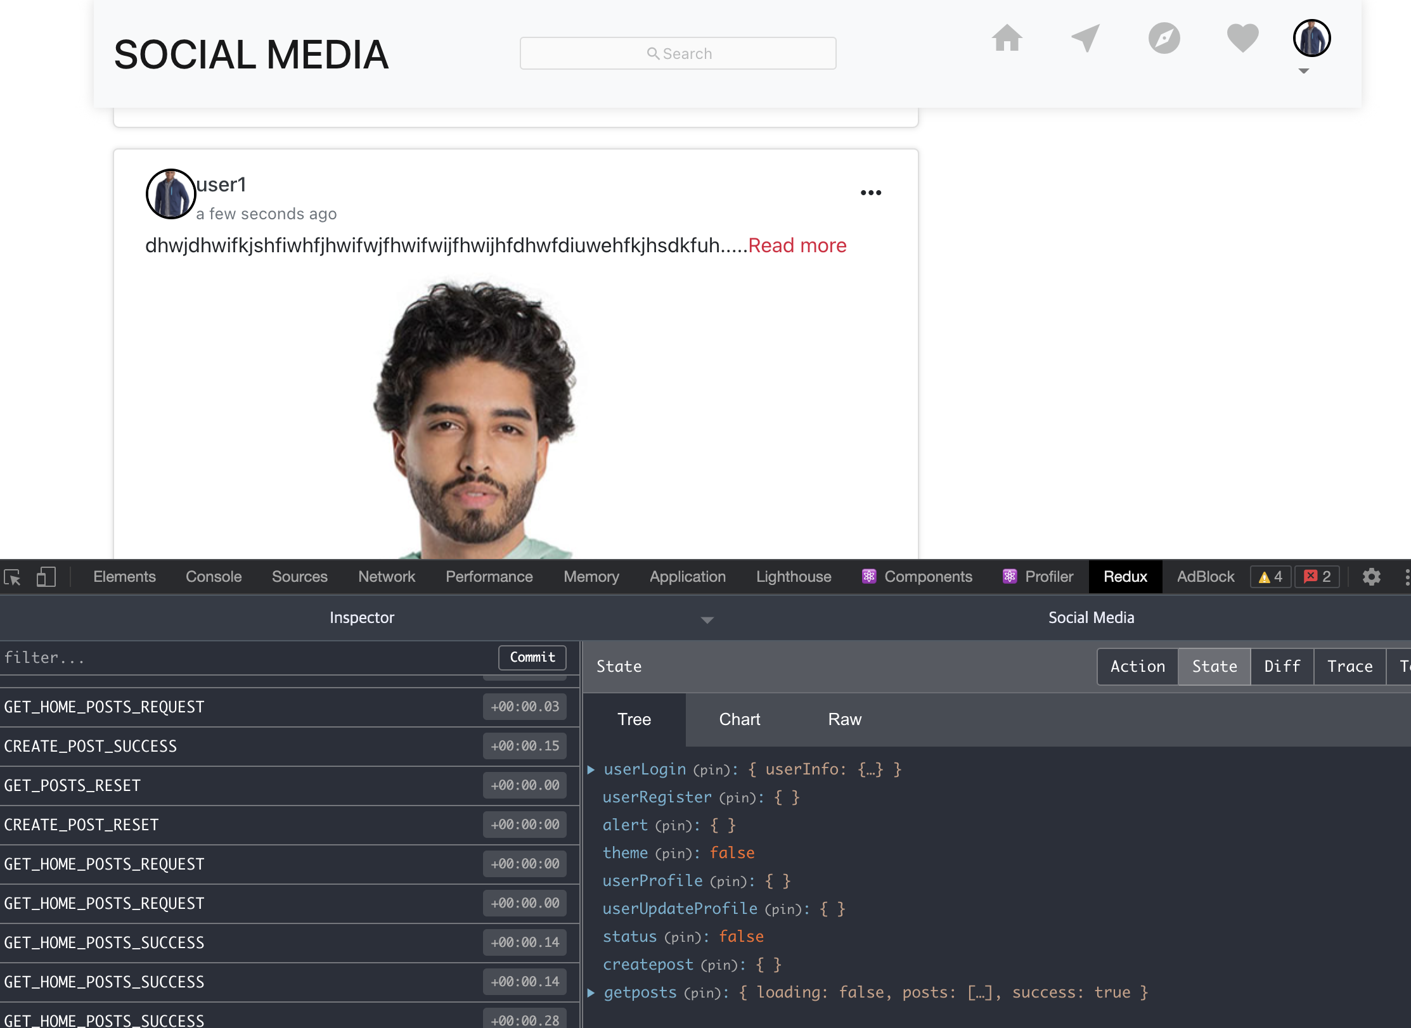Screen dimensions: 1411x1028
Task: Activate inspect element picker icon
Action: (13, 577)
